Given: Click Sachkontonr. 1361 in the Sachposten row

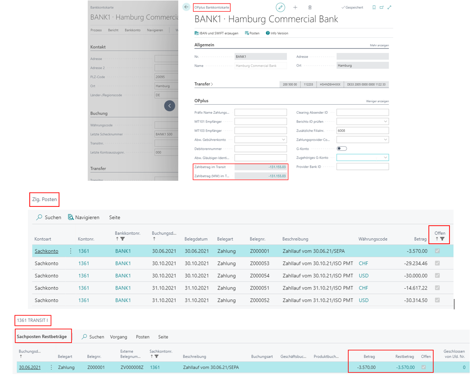Looking at the screenshot, I should point(155,367).
